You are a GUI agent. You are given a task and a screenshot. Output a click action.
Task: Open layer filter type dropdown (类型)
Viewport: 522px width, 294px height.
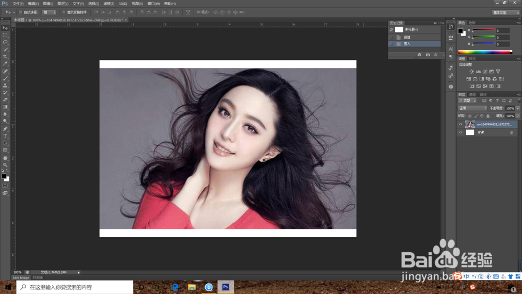(x=467, y=101)
